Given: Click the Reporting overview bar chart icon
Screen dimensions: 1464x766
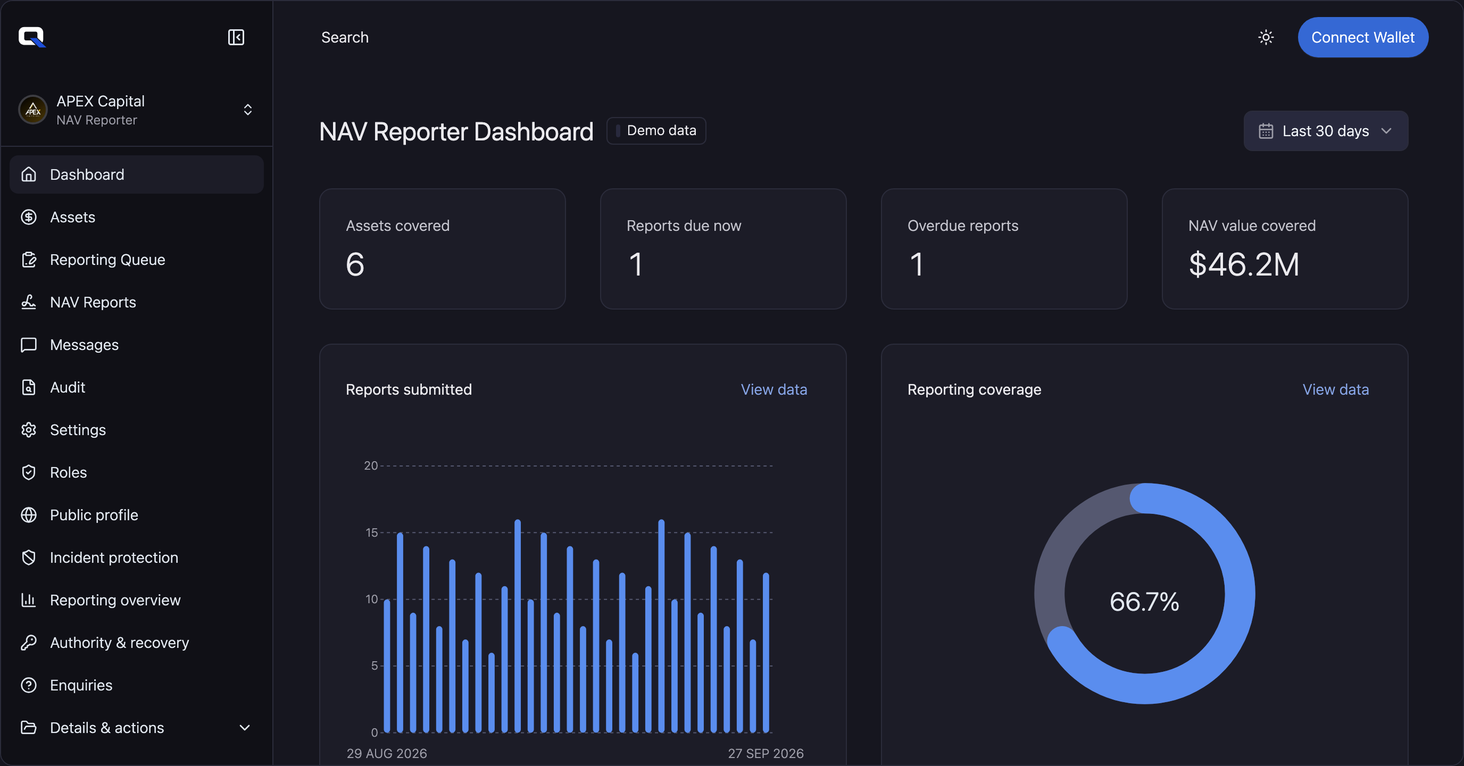Looking at the screenshot, I should tap(28, 600).
